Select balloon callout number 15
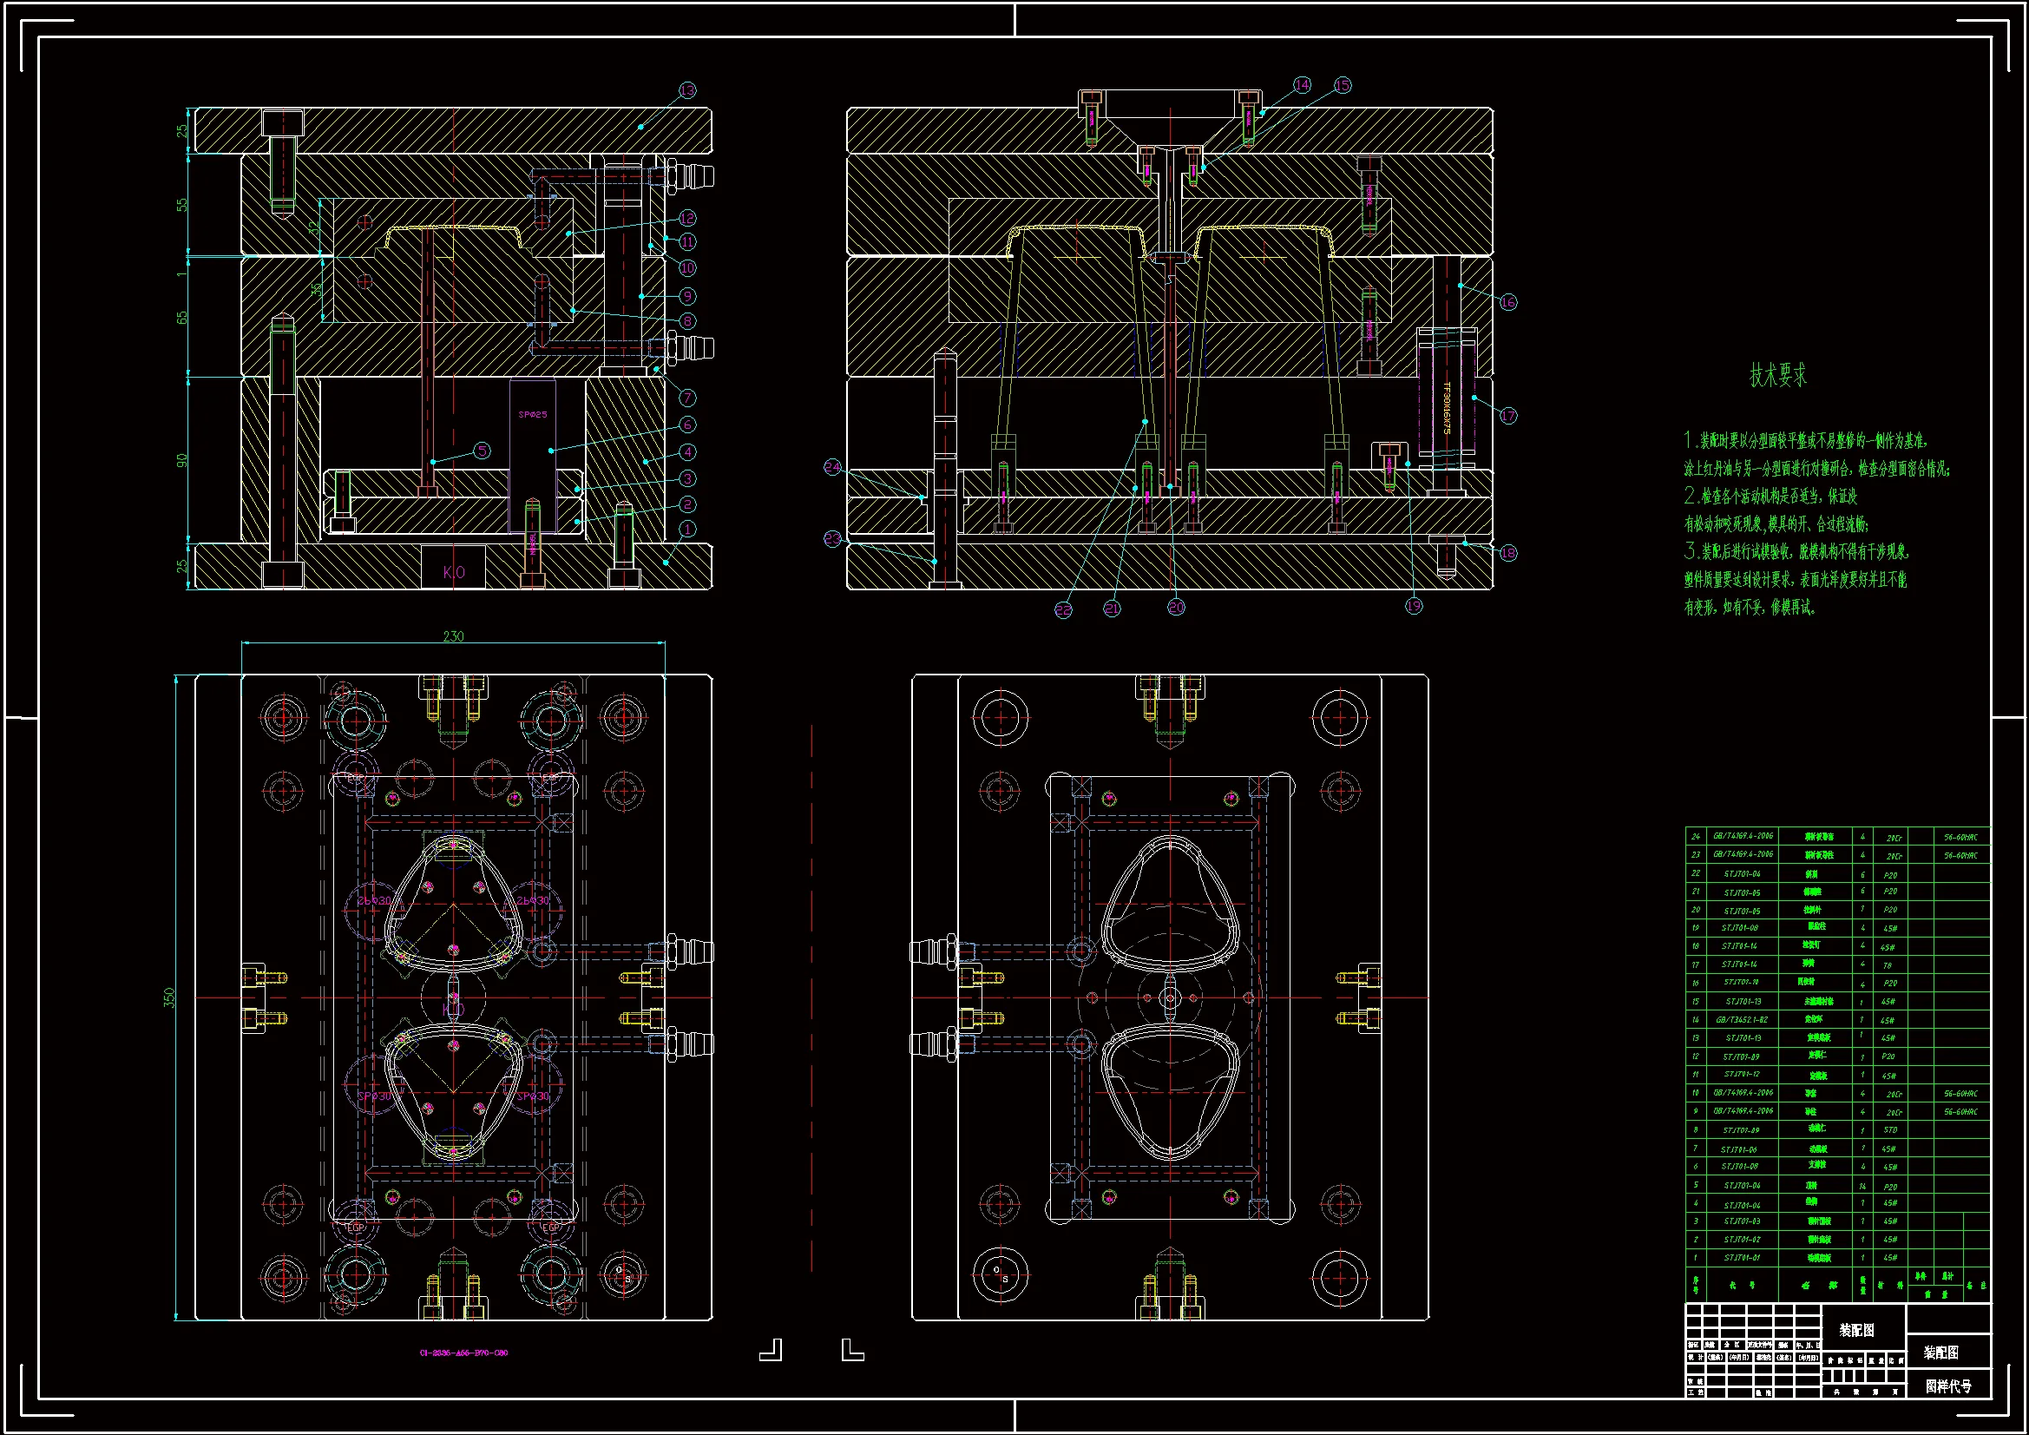The image size is (2029, 1435). (x=1342, y=86)
